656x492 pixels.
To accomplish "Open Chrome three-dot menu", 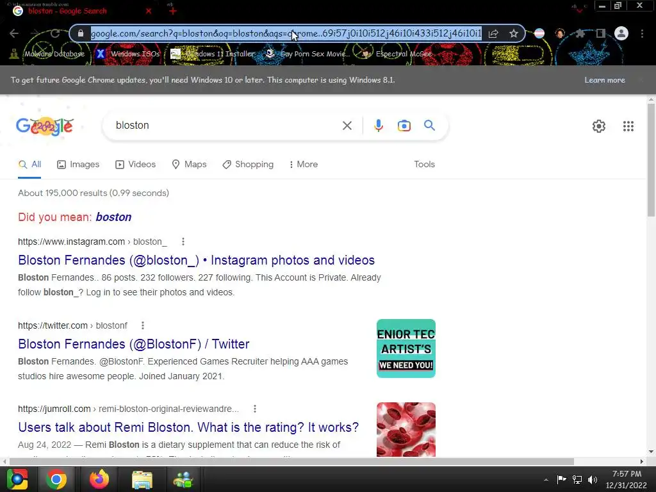I will (642, 33).
